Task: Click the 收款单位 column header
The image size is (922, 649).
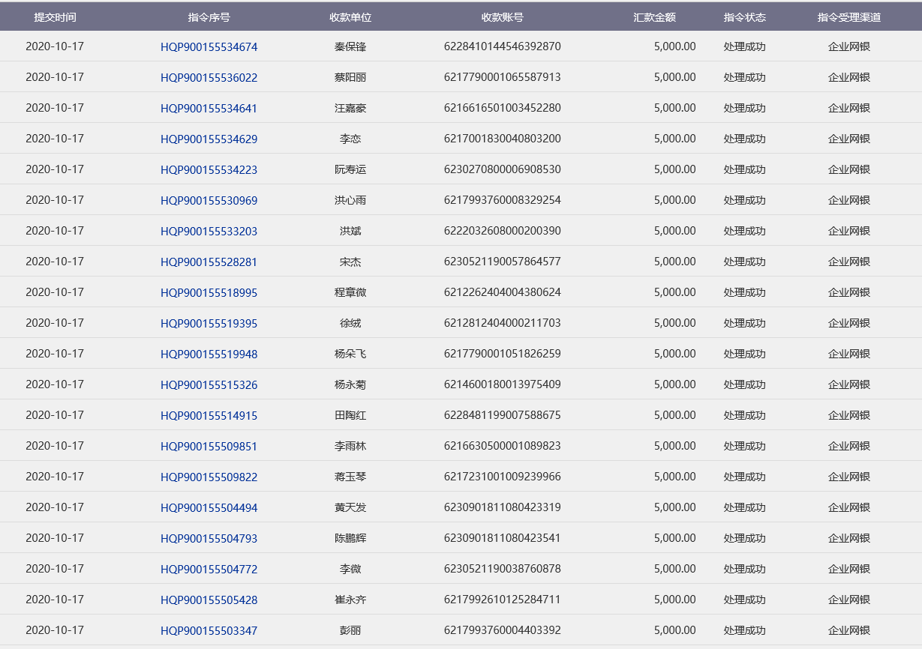Action: [350, 17]
